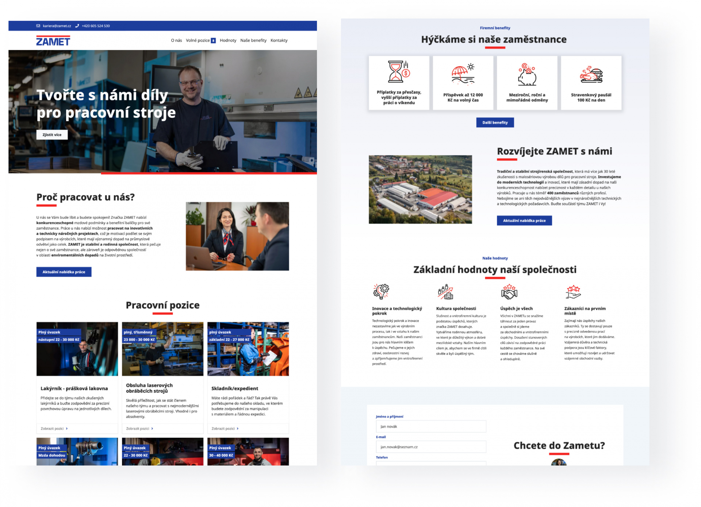The height and width of the screenshot is (507, 701).
Task: Click the Příplatky za přesčasy benefit card
Action: click(399, 83)
